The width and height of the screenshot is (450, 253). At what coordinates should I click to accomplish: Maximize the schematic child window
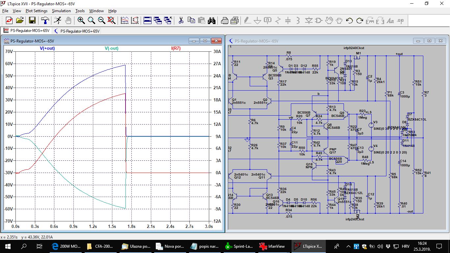tap(429, 41)
